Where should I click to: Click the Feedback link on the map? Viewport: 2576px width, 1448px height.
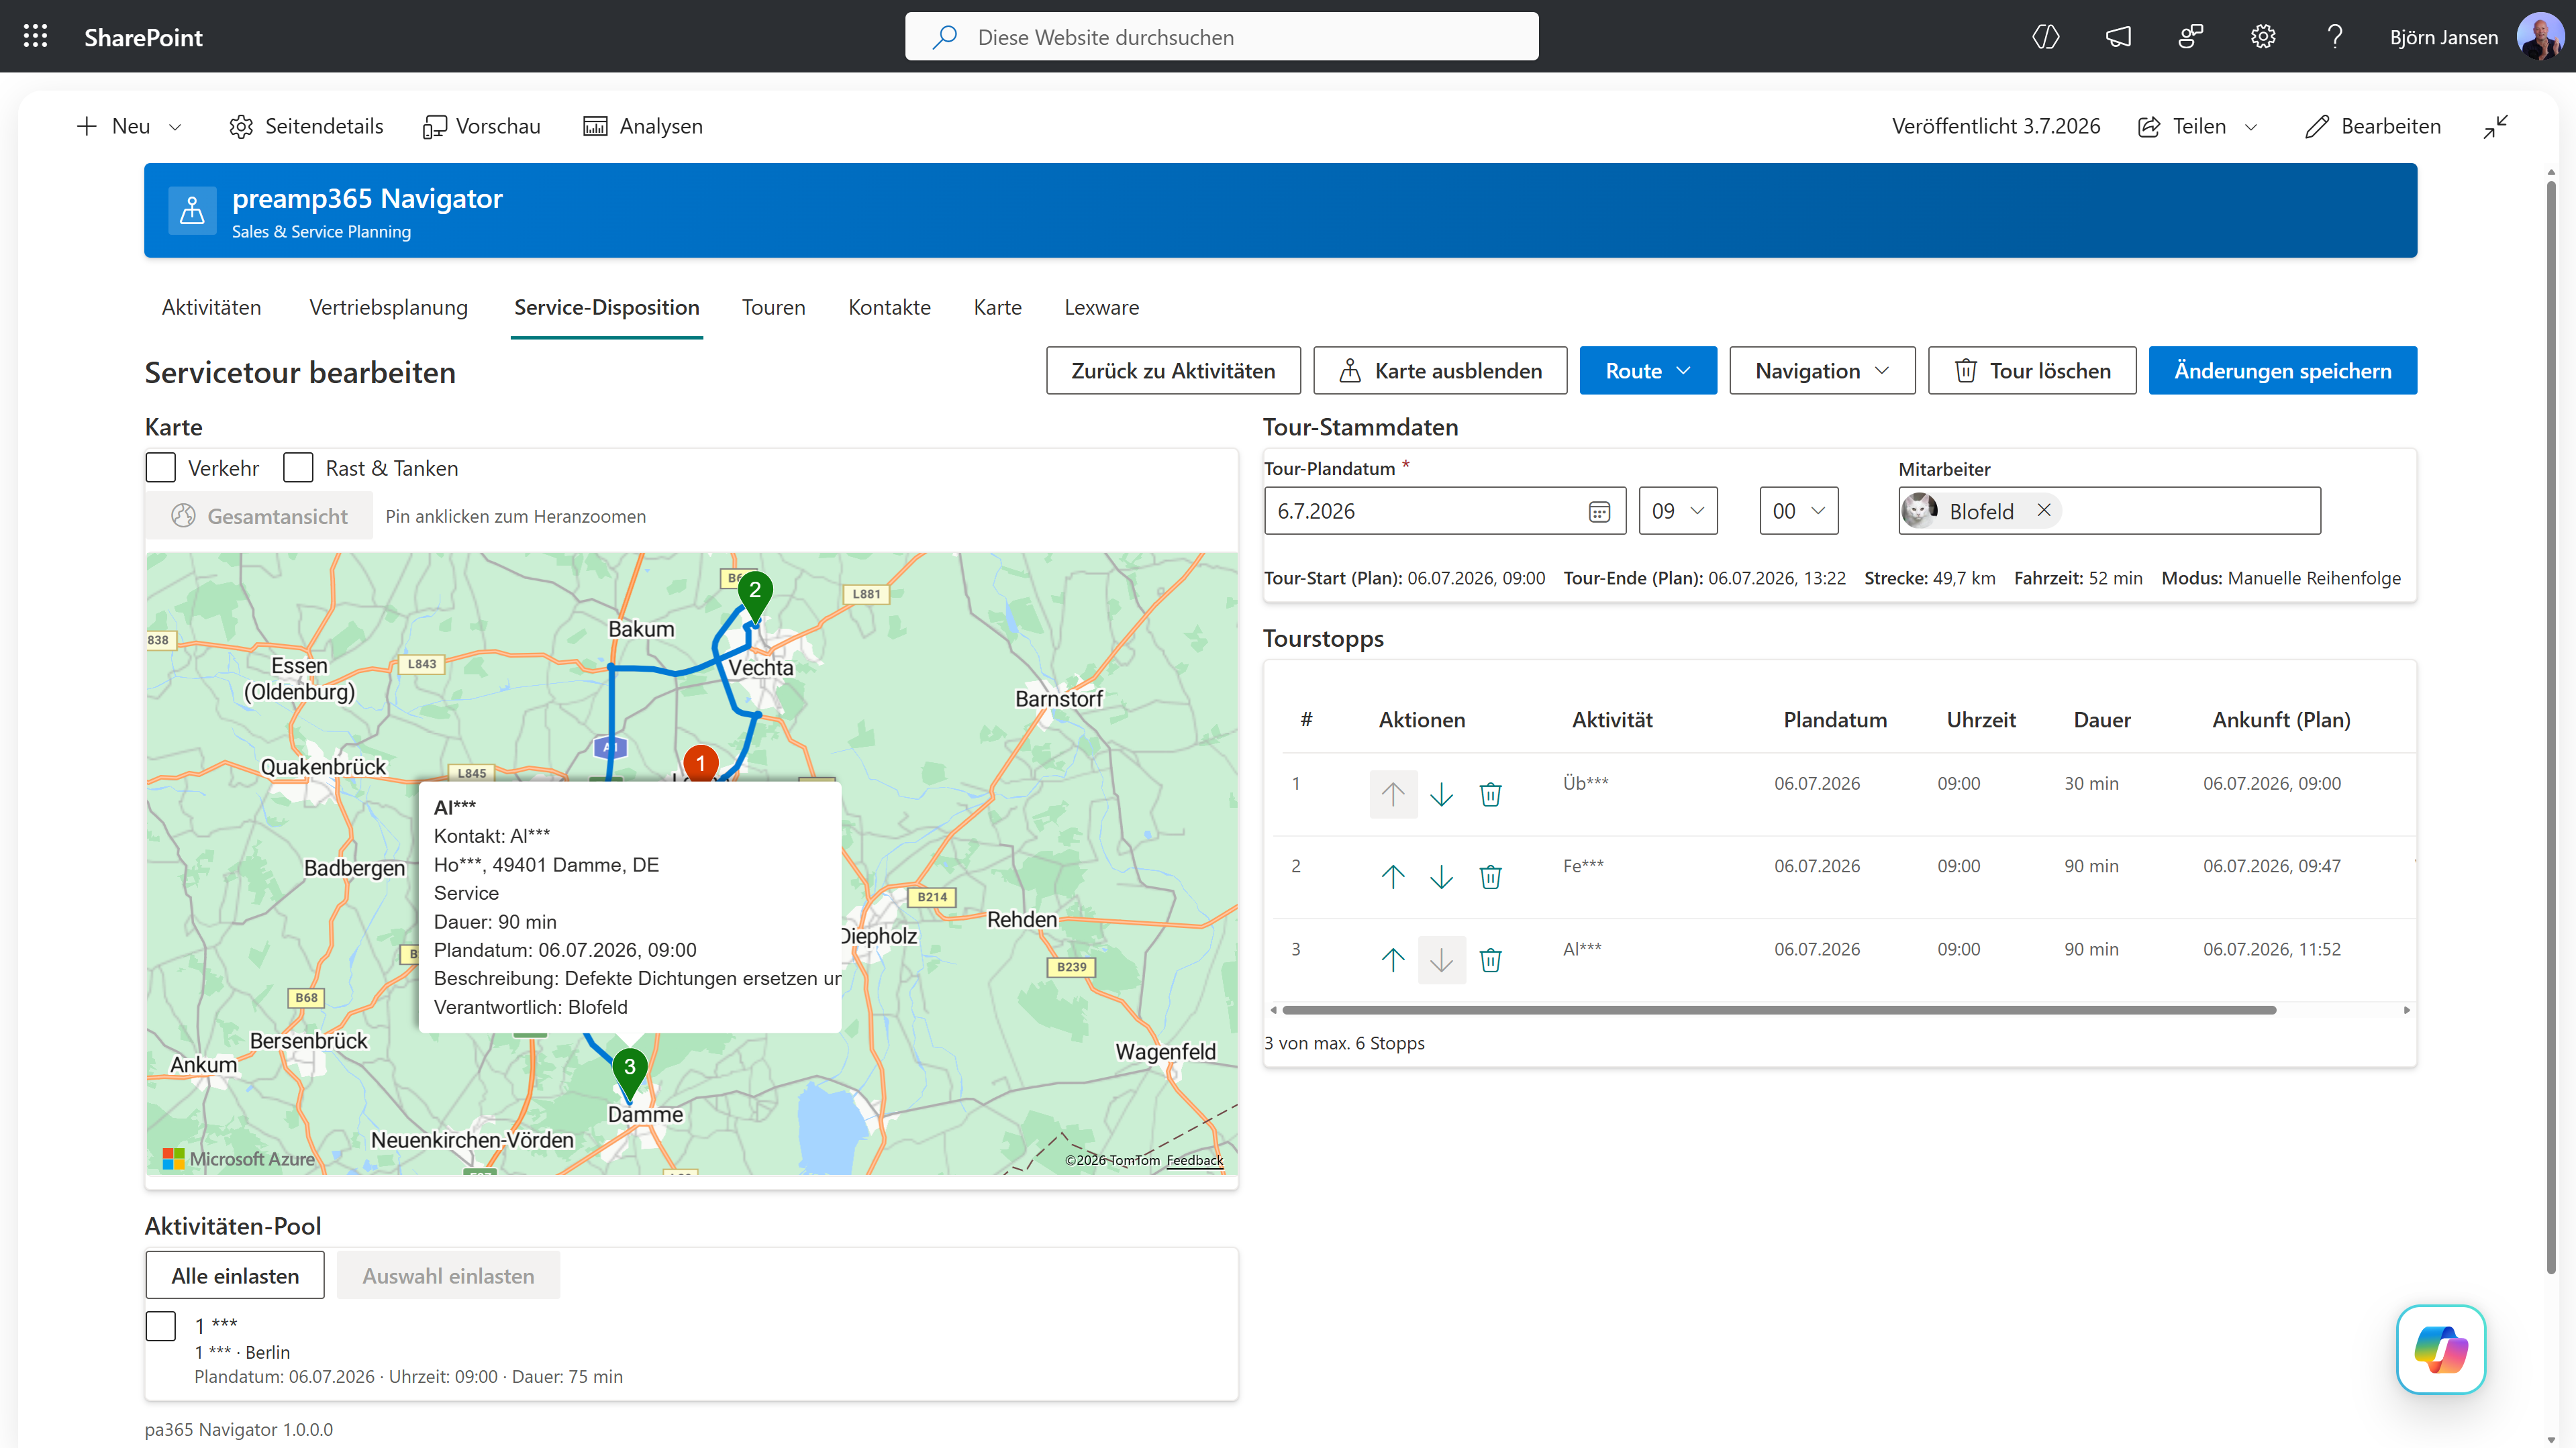tap(1194, 1160)
